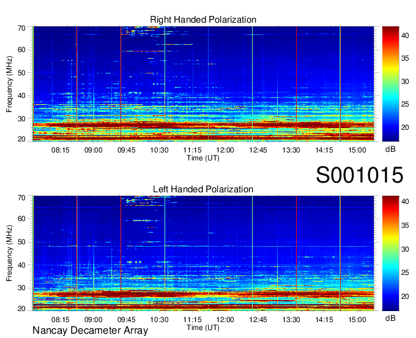Click the "15:00" tick under the top plot

pos(357,150)
